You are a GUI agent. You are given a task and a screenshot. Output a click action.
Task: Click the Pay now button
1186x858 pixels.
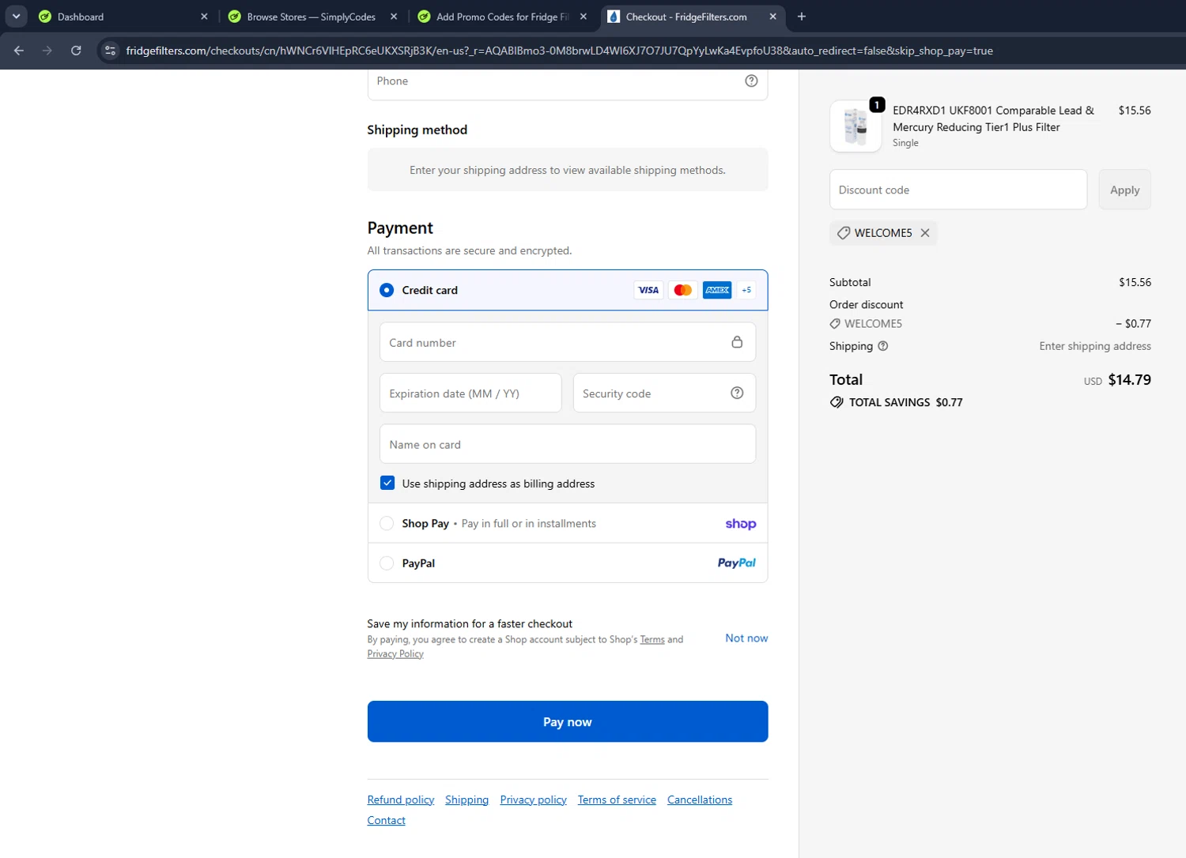tap(568, 721)
